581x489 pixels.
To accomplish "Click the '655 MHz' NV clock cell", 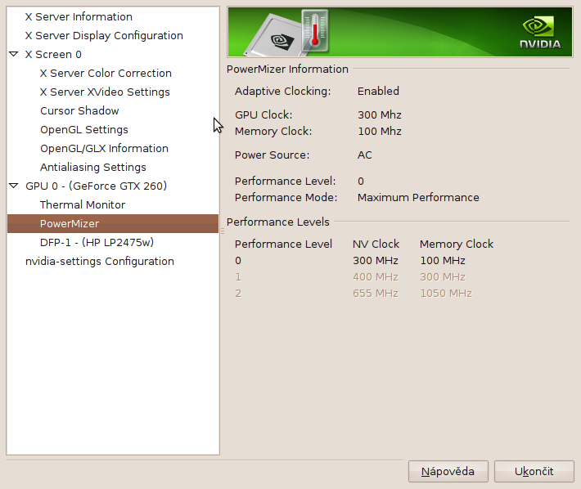I will pyautogui.click(x=376, y=294).
